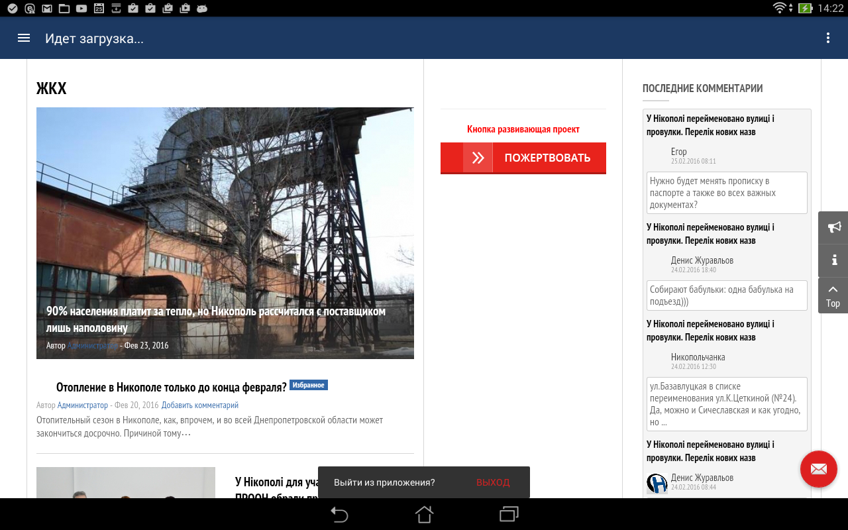
Task: Tap the Android back navigation button
Action: pyautogui.click(x=339, y=514)
